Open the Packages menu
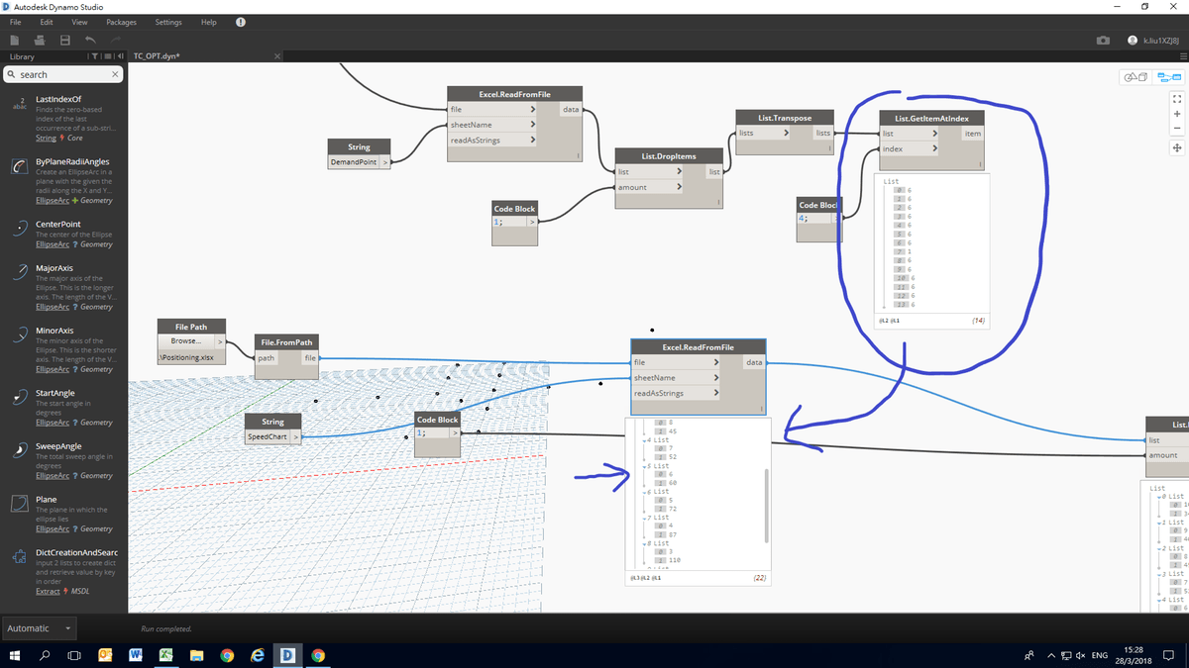Image resolution: width=1189 pixels, height=668 pixels. pos(121,22)
